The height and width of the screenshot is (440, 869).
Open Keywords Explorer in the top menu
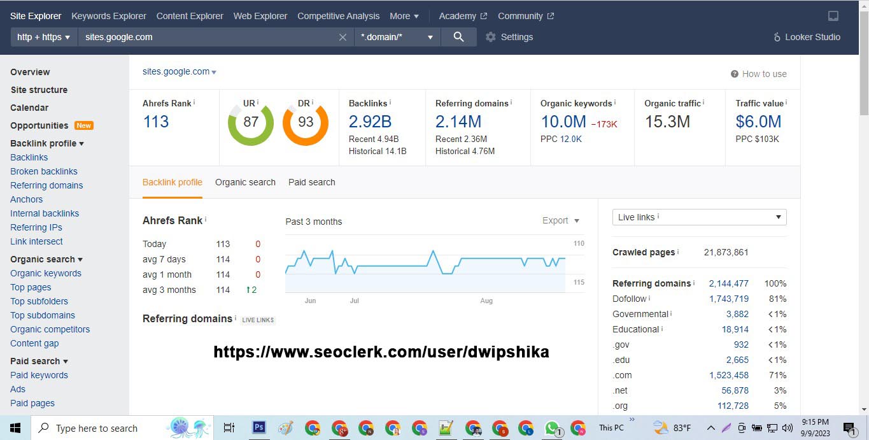coord(109,16)
